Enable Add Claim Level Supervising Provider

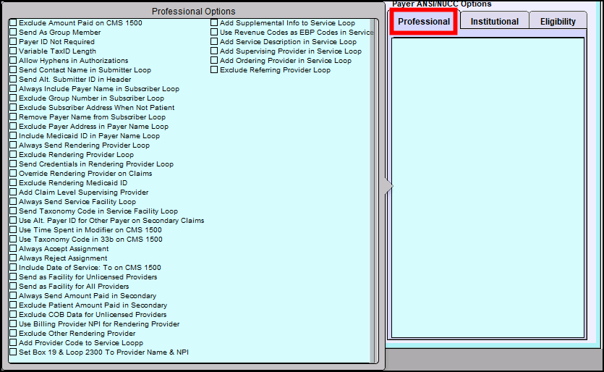click(x=13, y=193)
